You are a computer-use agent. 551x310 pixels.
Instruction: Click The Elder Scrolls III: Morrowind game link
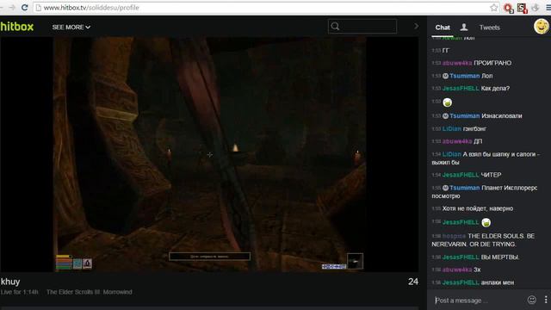click(90, 292)
